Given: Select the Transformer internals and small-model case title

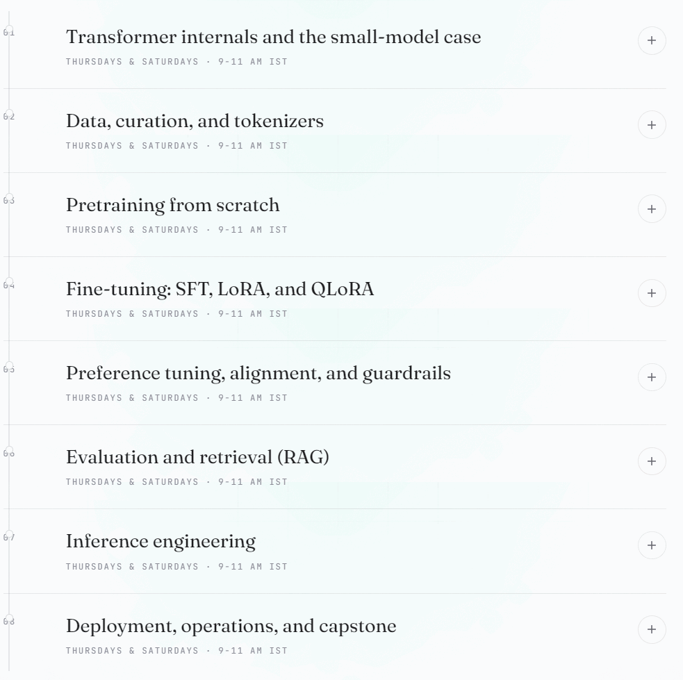Looking at the screenshot, I should click(274, 37).
